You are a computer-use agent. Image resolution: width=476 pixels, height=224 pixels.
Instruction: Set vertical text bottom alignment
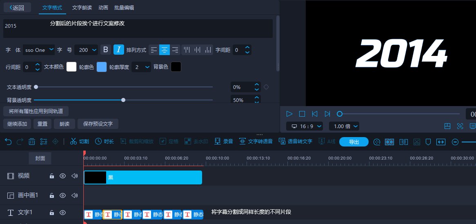tap(208, 50)
